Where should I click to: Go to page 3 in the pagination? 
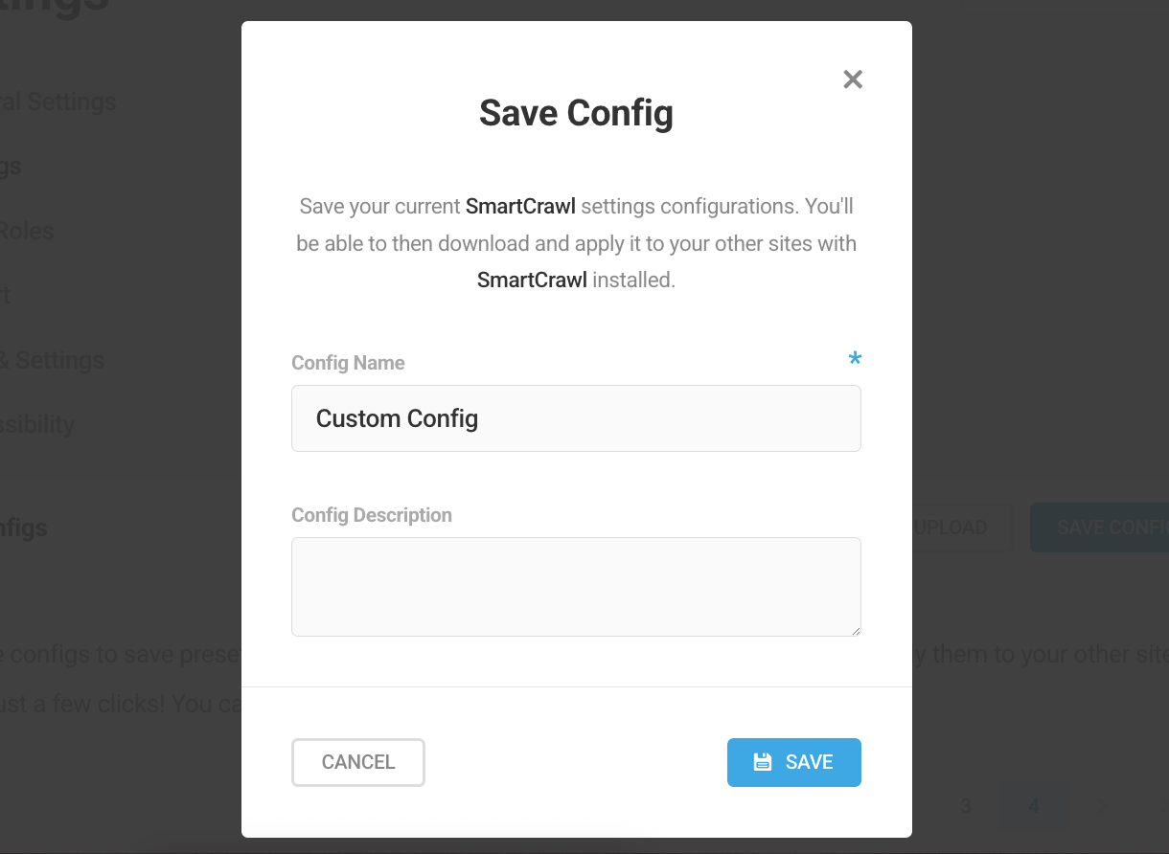point(965,806)
